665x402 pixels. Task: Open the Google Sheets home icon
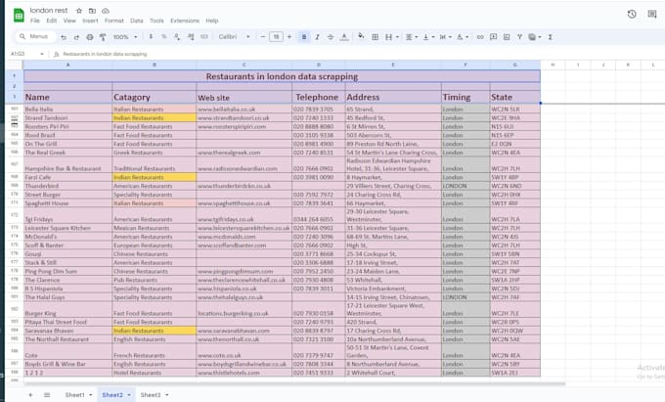pos(19,15)
